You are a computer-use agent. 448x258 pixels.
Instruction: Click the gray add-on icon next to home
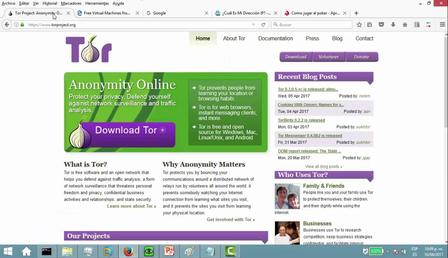[417, 25]
